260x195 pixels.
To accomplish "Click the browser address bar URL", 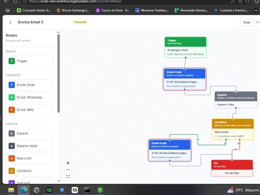I will (x=75, y=2).
